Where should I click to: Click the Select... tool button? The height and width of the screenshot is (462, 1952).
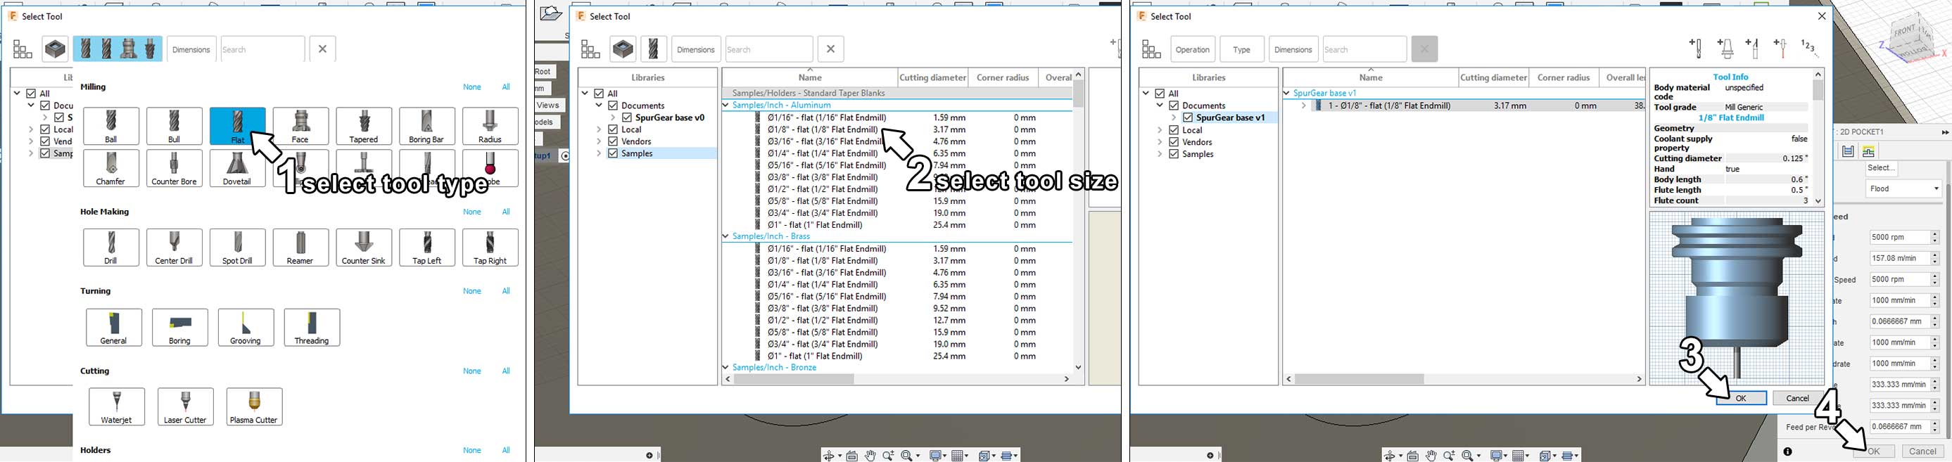(1882, 168)
